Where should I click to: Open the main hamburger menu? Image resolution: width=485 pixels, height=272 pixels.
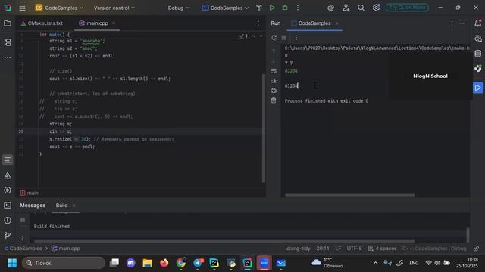tap(22, 8)
